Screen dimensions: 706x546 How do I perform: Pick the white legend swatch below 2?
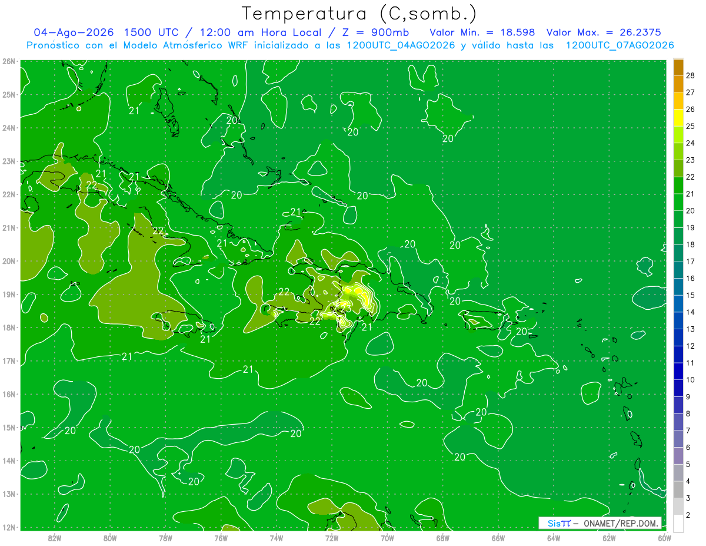(x=678, y=523)
